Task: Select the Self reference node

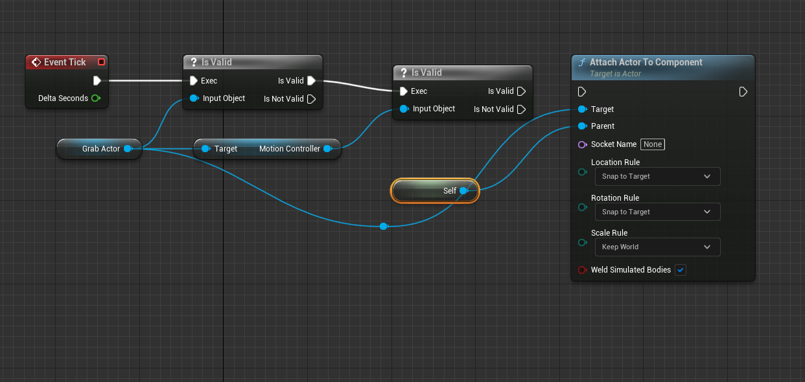Action: point(435,191)
